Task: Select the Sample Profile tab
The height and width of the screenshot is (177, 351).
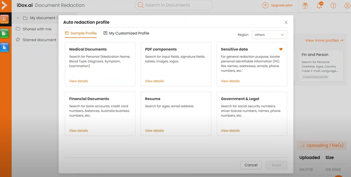Action: pos(80,33)
